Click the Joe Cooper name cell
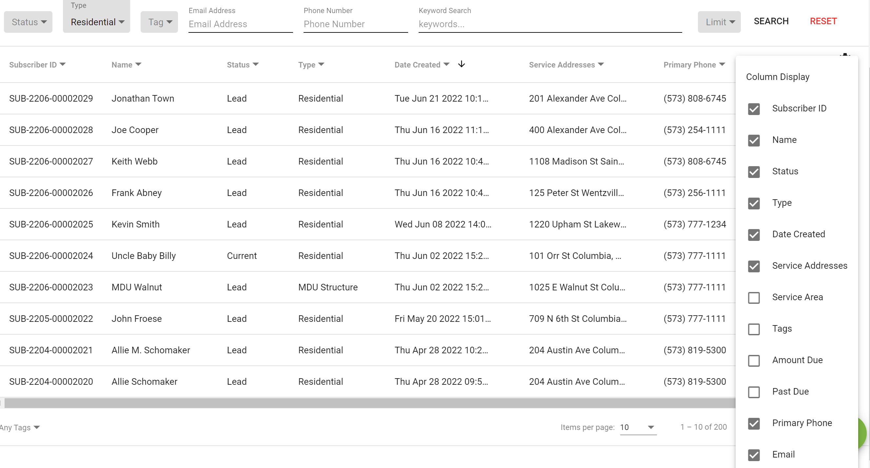Viewport: 870px width, 468px height. pyautogui.click(x=135, y=130)
